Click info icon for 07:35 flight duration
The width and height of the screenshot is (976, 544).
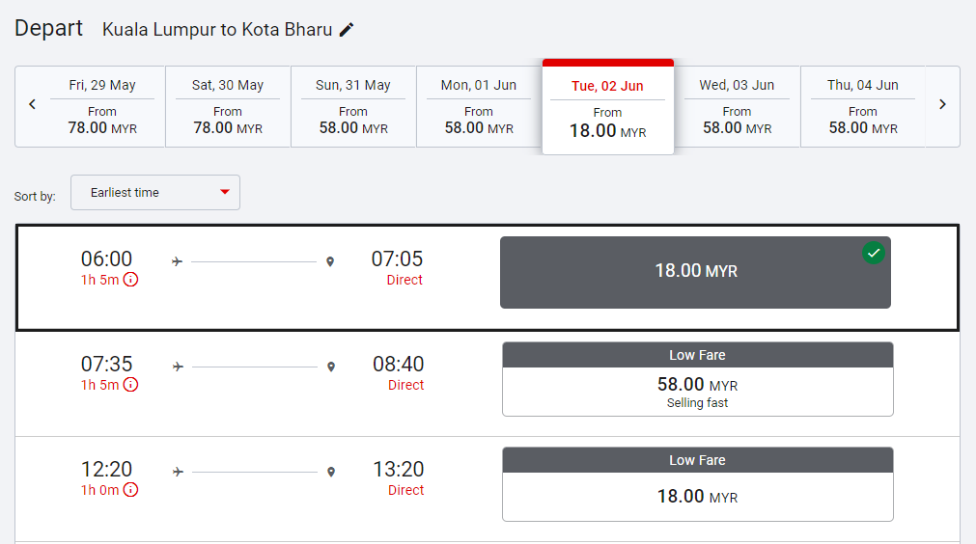click(130, 385)
